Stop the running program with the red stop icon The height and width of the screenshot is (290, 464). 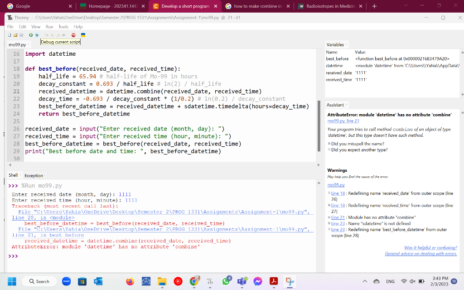[x=73, y=35]
